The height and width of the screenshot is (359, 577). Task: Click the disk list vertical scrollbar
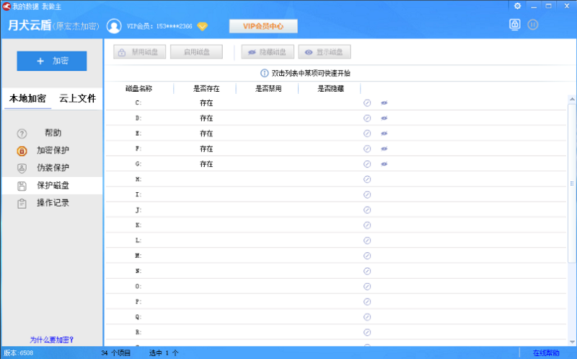(x=572, y=183)
